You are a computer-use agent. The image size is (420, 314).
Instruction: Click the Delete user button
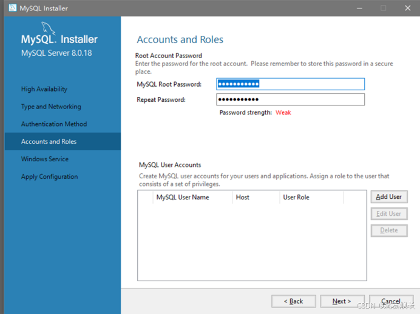tap(389, 230)
